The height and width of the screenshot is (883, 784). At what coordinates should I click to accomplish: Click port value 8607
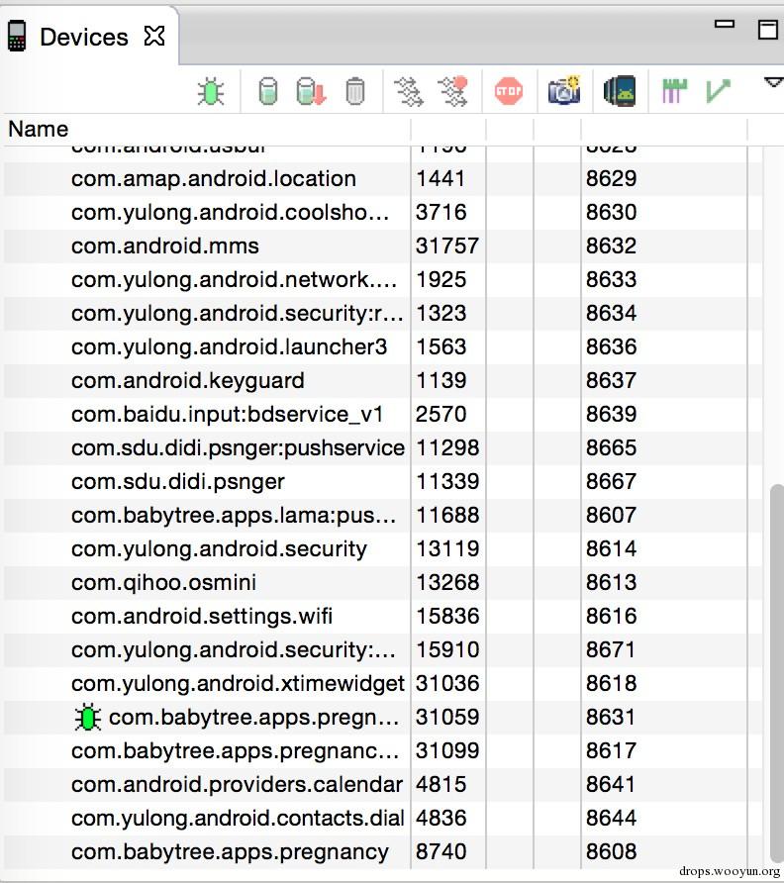point(611,516)
